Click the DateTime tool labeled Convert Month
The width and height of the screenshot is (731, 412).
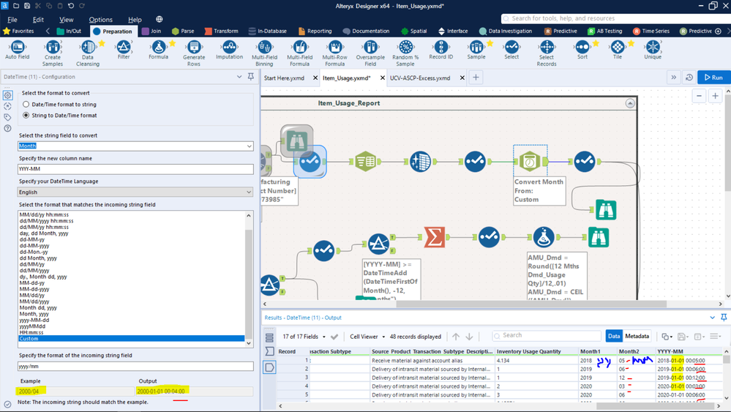[x=529, y=161]
